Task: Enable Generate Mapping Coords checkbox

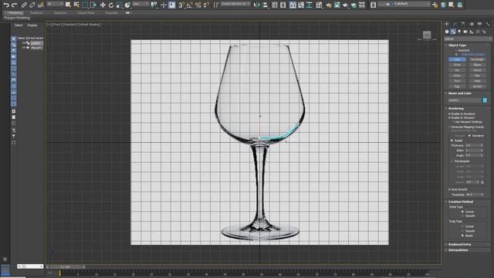Action: pos(450,127)
